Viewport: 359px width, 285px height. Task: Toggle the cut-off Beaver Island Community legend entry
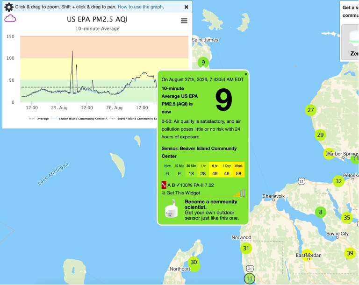(133, 119)
